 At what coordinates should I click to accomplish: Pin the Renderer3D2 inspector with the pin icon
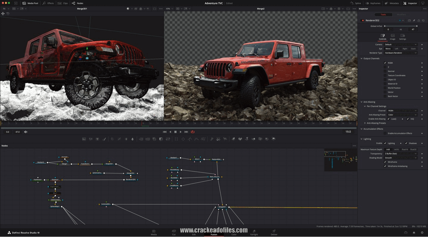pos(414,20)
